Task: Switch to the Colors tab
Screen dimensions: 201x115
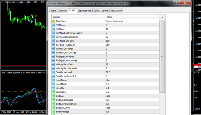Action: click(x=96, y=10)
